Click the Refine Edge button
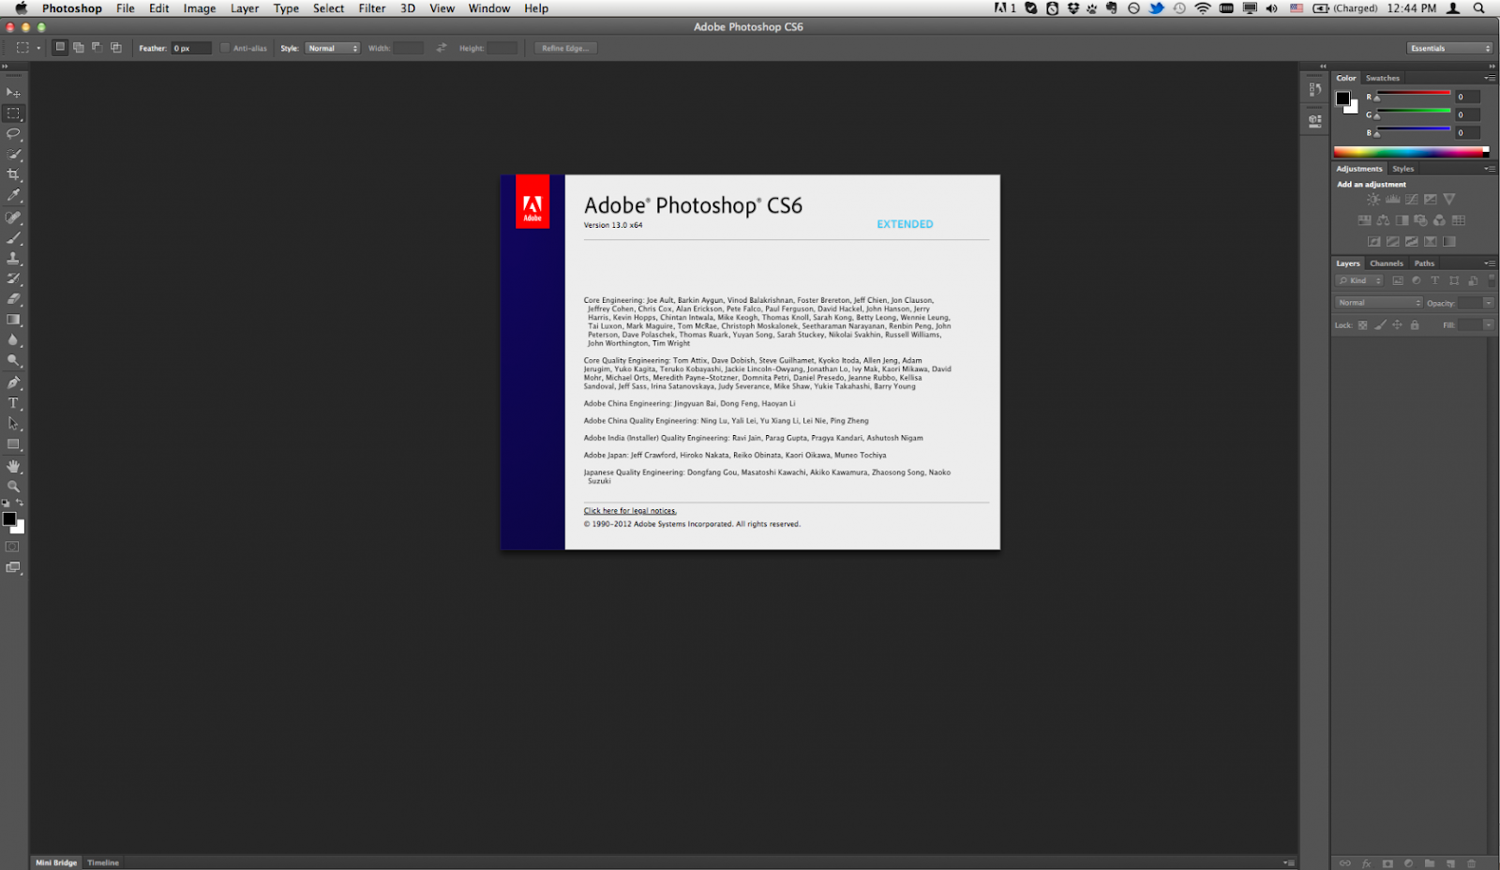Image resolution: width=1500 pixels, height=870 pixels. pyautogui.click(x=565, y=48)
